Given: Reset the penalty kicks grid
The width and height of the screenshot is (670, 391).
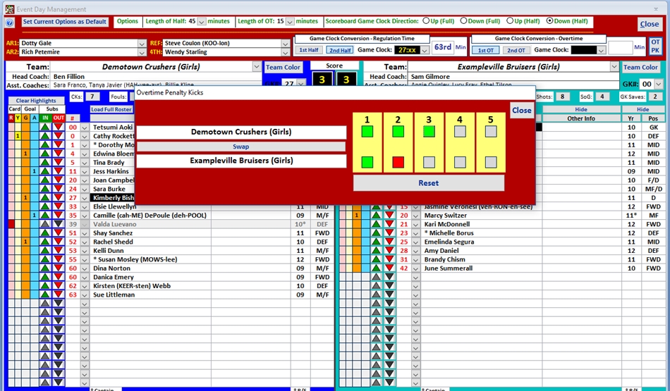Looking at the screenshot, I should point(429,182).
